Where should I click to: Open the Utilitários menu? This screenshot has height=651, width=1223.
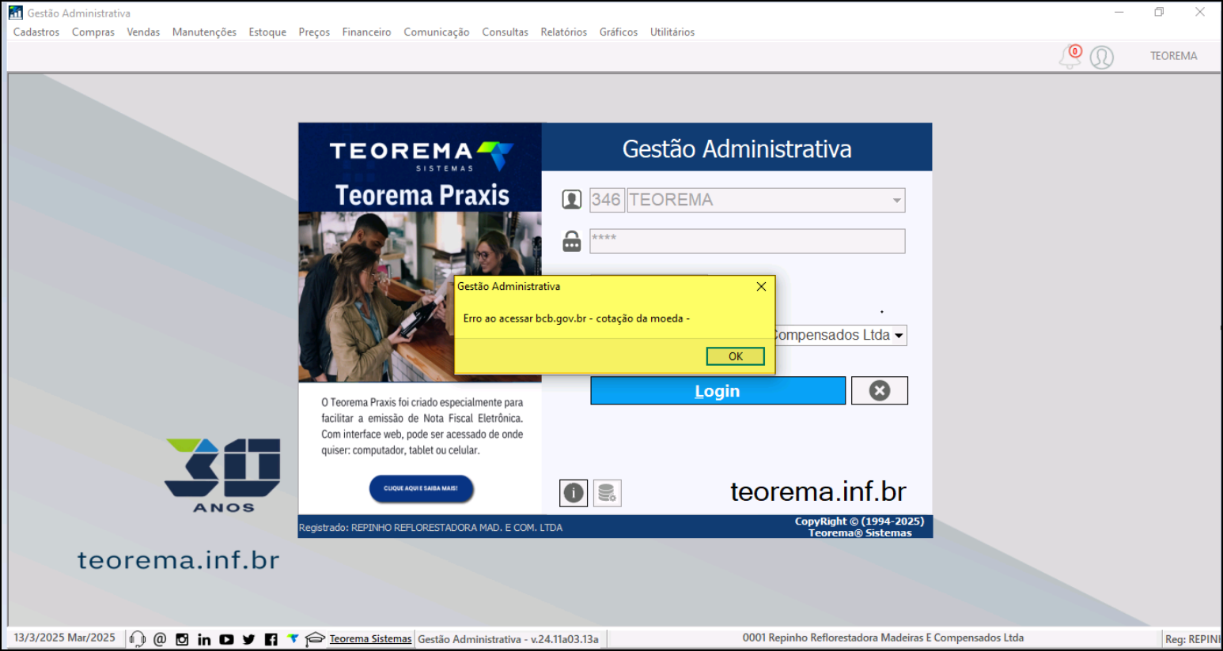coord(672,32)
